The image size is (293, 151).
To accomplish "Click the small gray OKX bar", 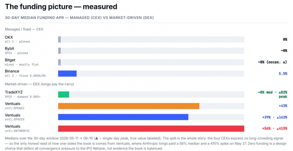I will pos(59,39).
